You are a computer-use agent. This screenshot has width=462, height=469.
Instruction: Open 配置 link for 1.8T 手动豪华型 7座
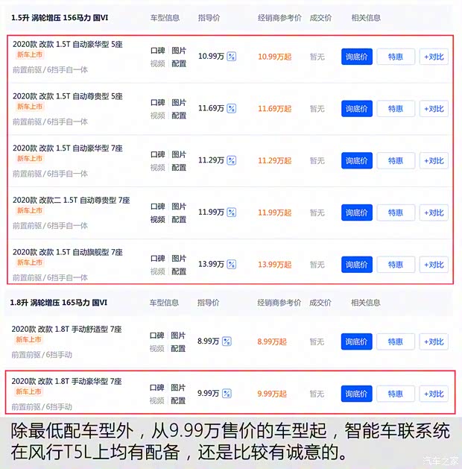pos(178,400)
